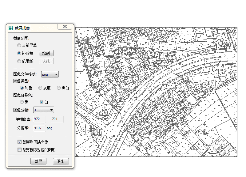Open the 图像分幅 dropdown
This screenshot has width=246, height=177.
(x=44, y=110)
